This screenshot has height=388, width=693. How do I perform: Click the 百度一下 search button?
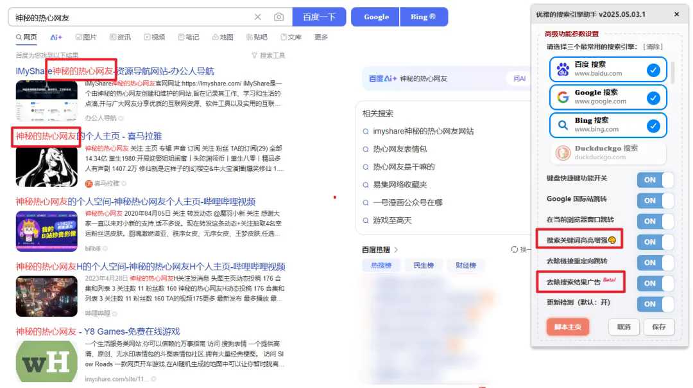319,17
